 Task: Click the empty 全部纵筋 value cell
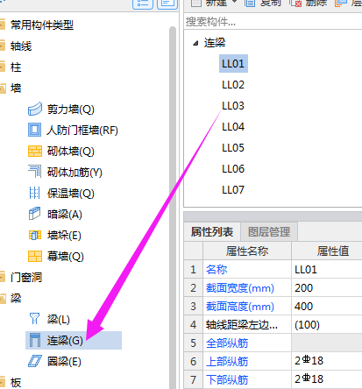pyautogui.click(x=327, y=343)
